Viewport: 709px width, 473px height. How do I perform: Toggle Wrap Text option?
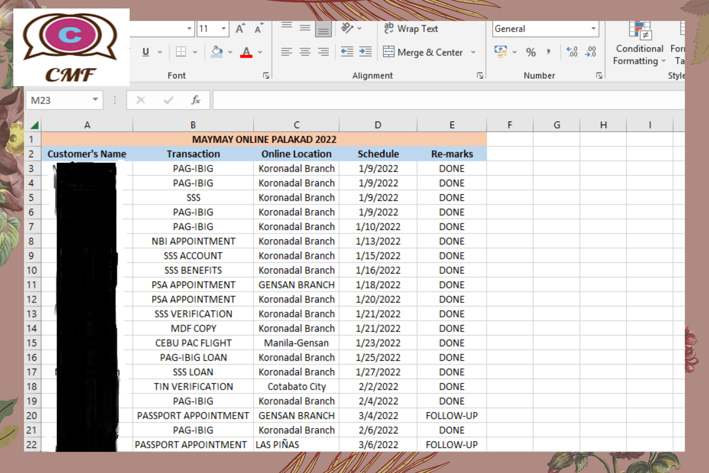(411, 29)
